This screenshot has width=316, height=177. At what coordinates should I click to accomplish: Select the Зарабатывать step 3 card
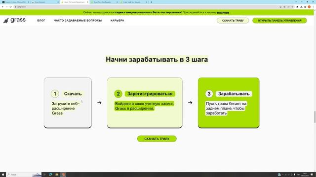tap(229, 103)
